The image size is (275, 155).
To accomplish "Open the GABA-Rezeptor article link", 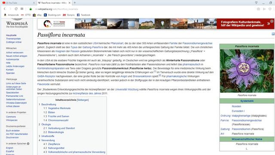I will [x=46, y=76].
